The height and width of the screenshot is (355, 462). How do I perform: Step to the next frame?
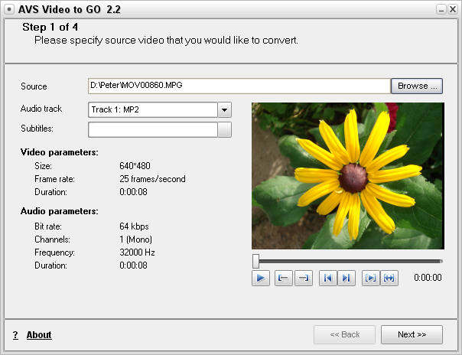[346, 278]
